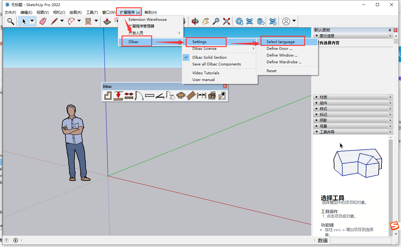This screenshot has width=401, height=247.
Task: Choose Select language from the submenu
Action: click(x=280, y=42)
